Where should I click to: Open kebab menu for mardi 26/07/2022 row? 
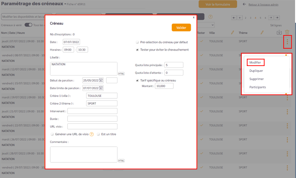[287, 140]
